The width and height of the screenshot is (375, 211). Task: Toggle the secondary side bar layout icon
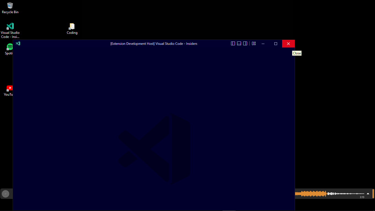[245, 43]
